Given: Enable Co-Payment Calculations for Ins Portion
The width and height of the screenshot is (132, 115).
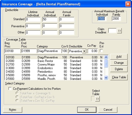Looking at the screenshot, I should pyautogui.click(x=10, y=89).
